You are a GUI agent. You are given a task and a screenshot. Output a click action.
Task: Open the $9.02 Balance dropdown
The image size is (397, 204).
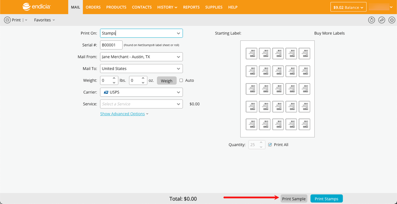(349, 7)
